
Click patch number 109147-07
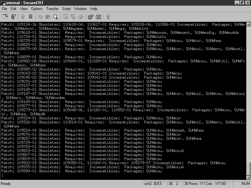point(27,94)
